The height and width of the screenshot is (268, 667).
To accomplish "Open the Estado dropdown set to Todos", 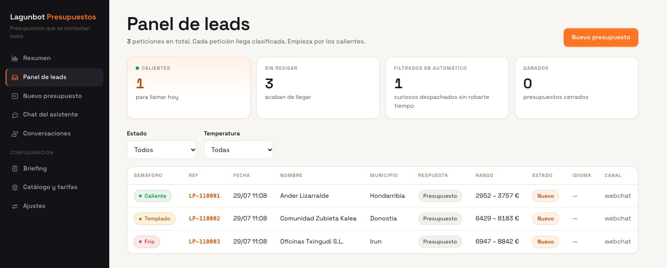I will click(162, 150).
